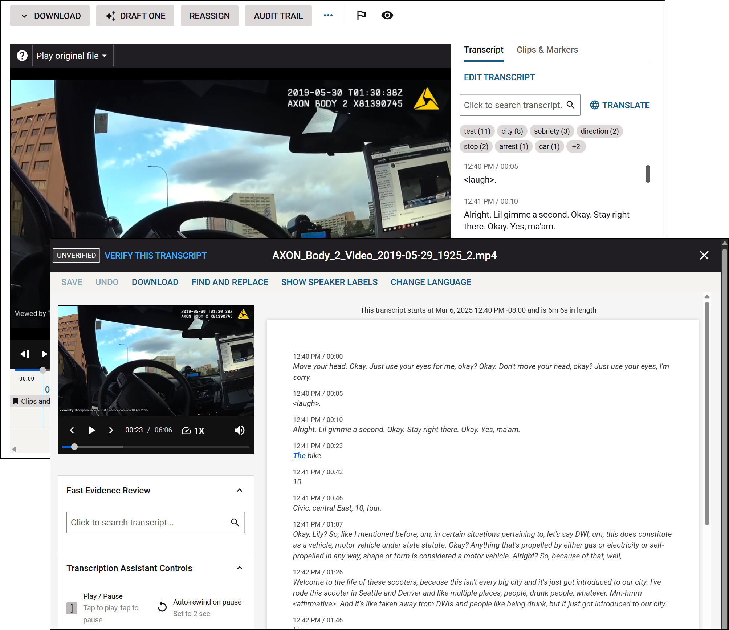Toggle the UNVERIFIED status badge
The width and height of the screenshot is (729, 630).
[76, 255]
